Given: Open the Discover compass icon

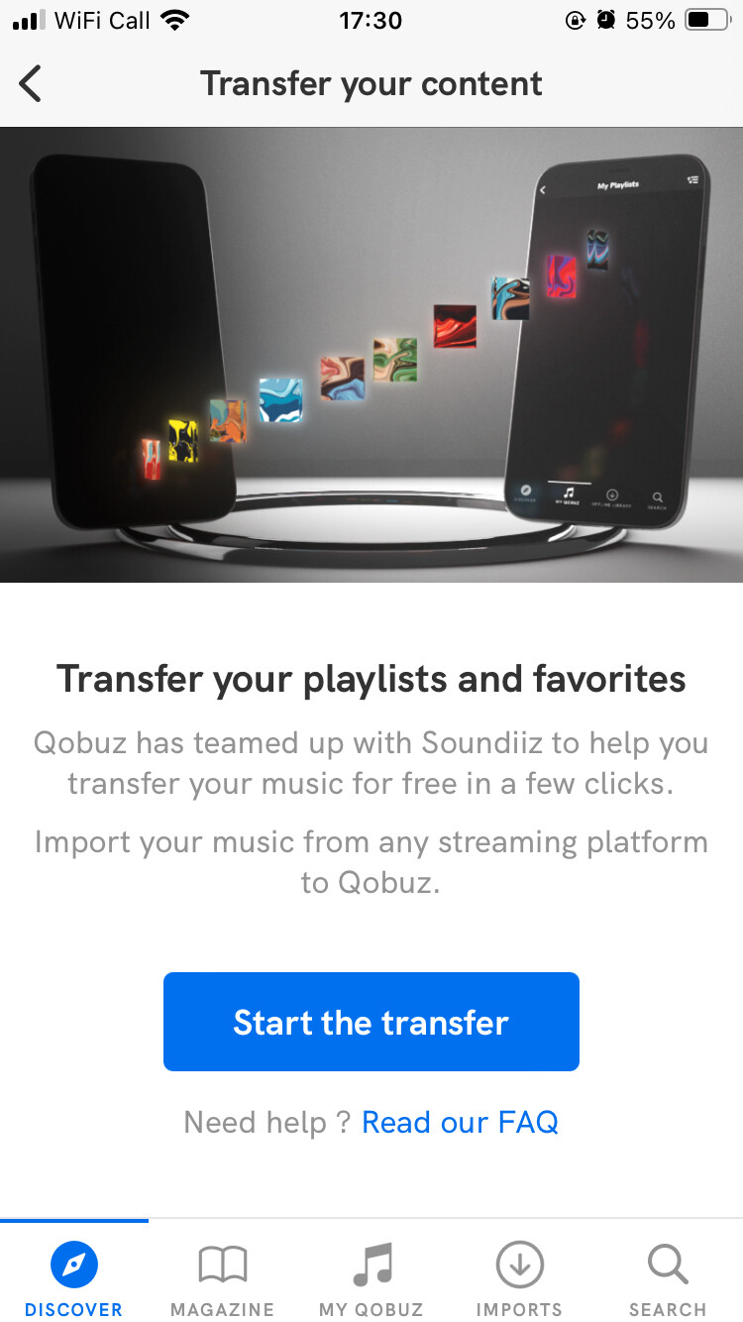Looking at the screenshot, I should 74,1265.
